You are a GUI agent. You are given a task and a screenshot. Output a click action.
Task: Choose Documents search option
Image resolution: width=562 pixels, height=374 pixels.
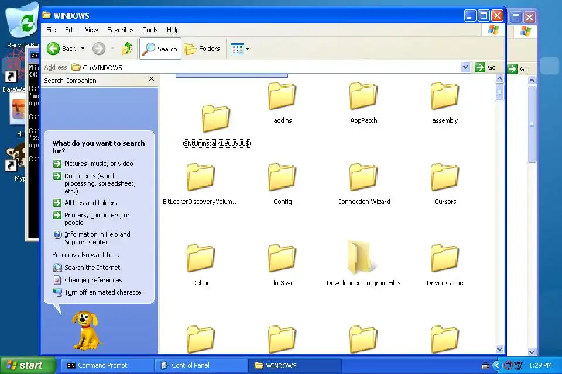[x=100, y=183]
